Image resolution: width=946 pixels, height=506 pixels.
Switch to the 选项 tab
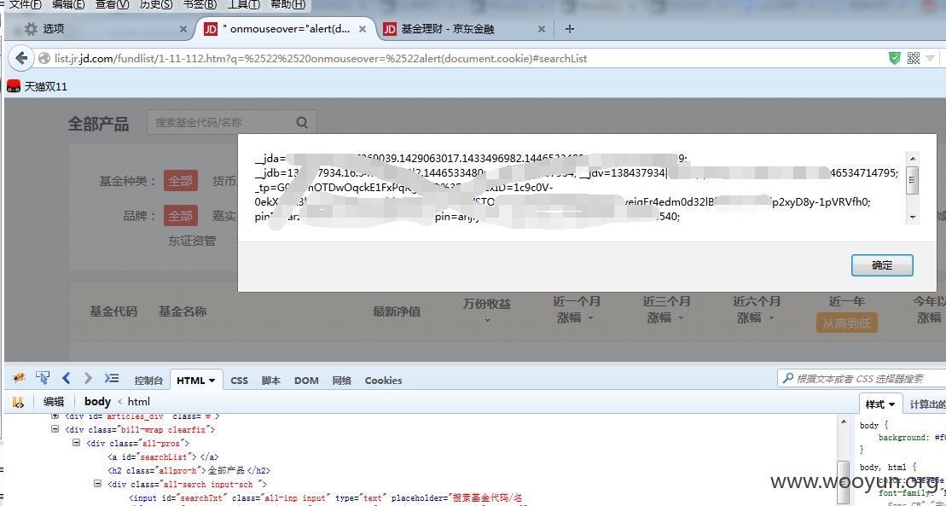click(102, 28)
